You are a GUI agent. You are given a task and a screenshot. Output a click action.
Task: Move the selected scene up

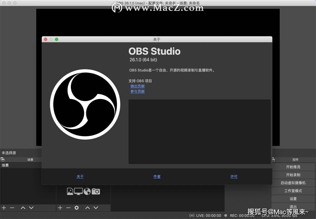coord(23,208)
